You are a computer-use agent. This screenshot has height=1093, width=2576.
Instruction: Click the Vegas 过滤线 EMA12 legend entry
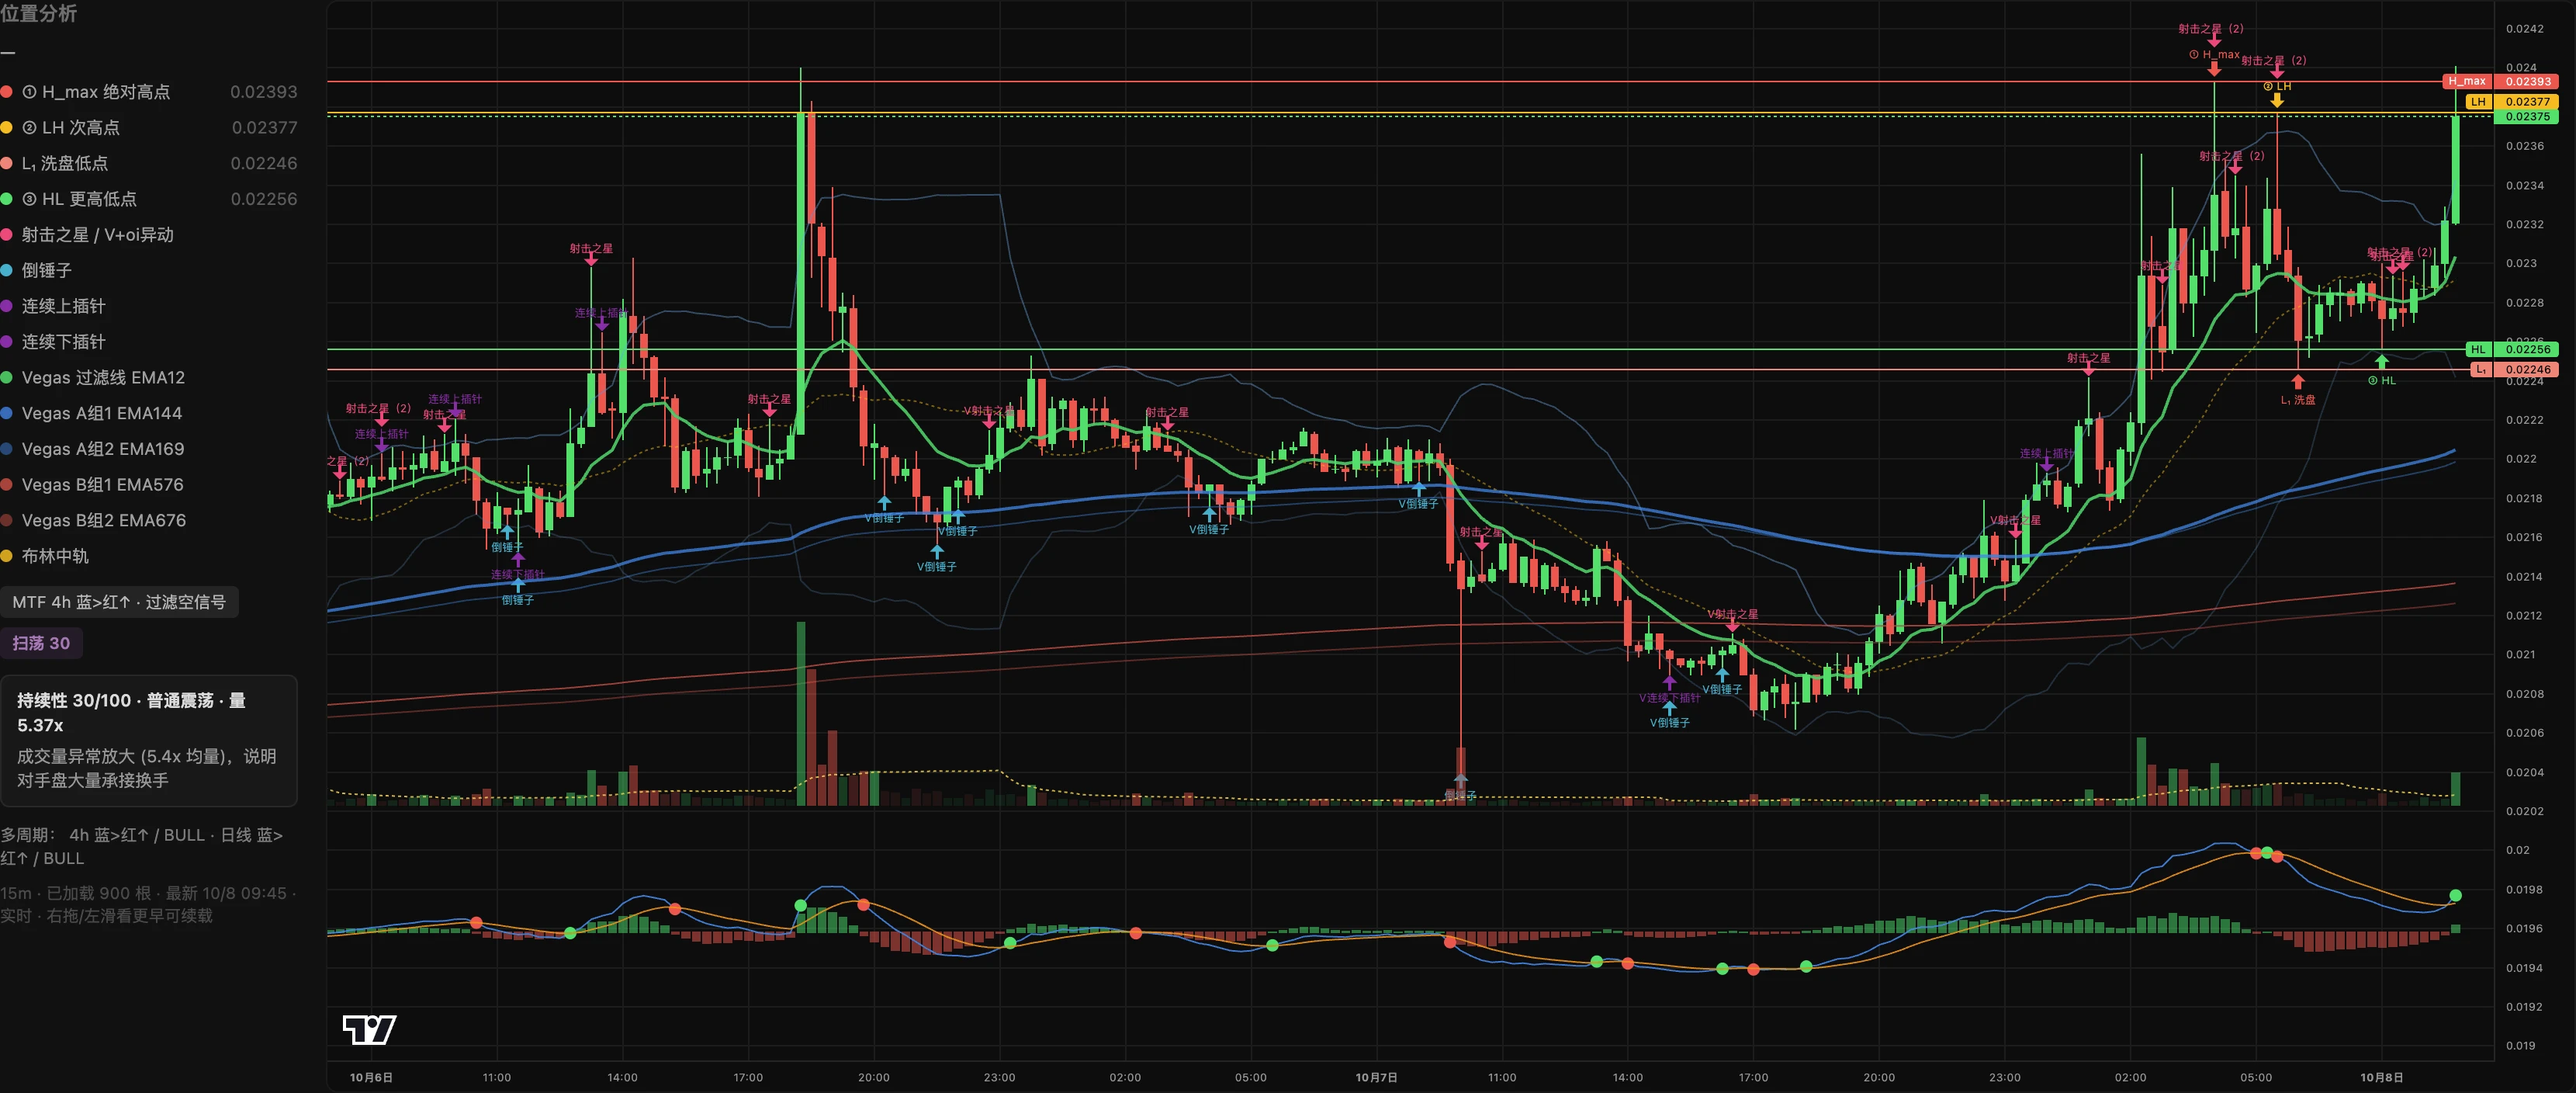94,377
